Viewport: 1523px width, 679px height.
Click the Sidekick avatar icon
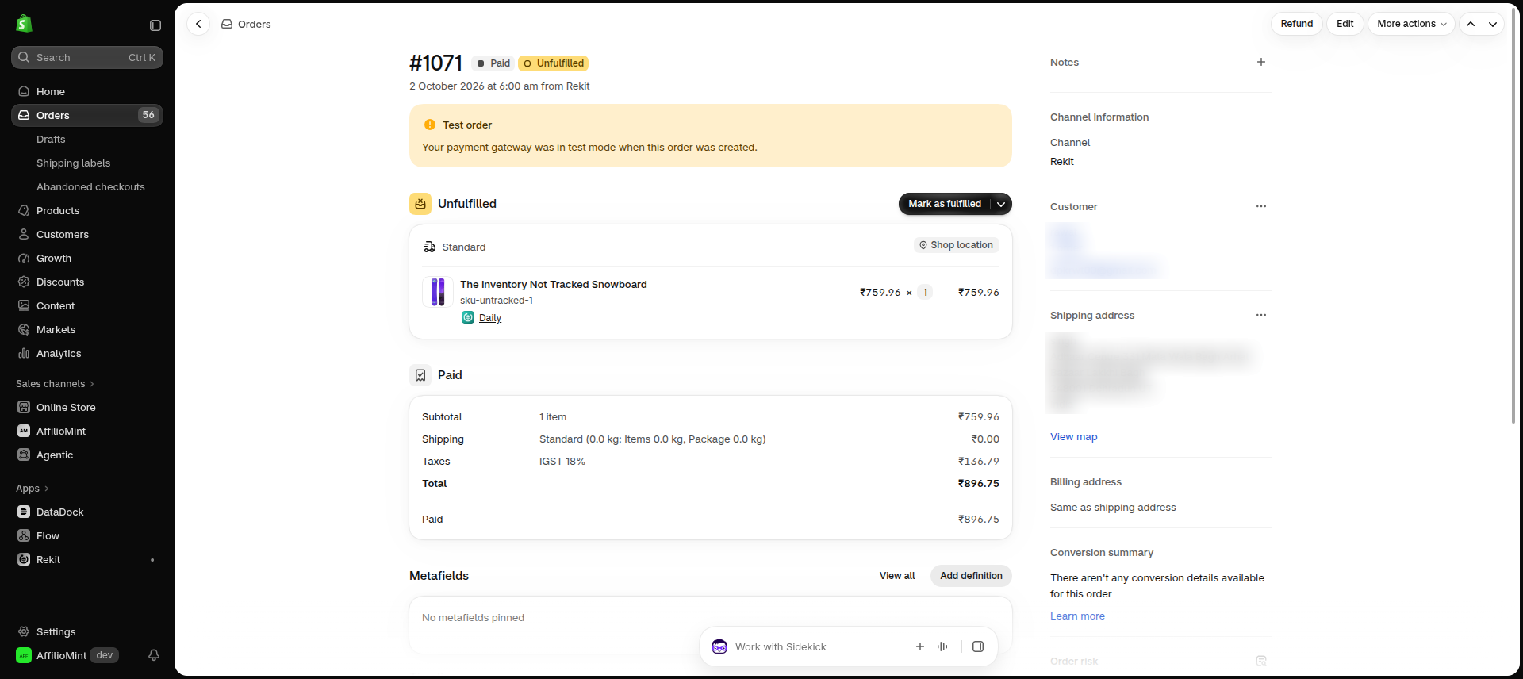(719, 646)
